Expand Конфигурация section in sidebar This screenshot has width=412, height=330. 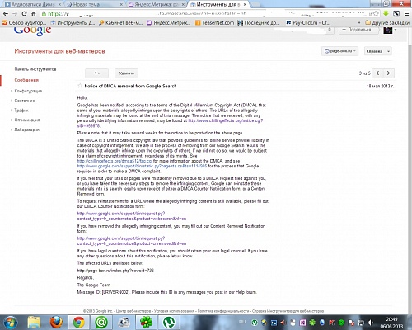[x=28, y=91]
